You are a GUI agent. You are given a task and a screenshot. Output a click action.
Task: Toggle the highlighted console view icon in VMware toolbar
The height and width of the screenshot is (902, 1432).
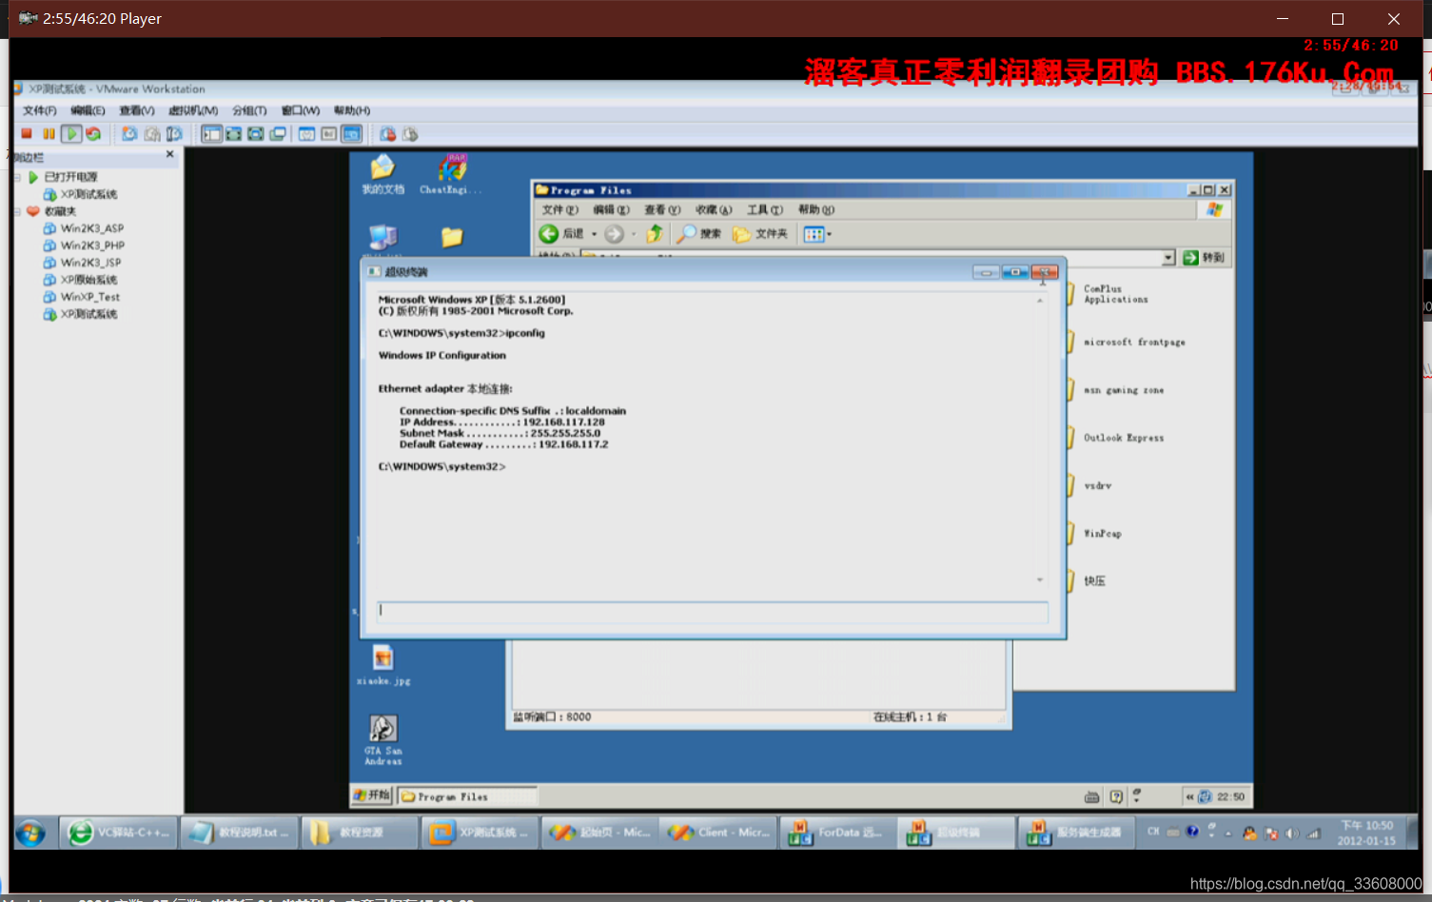tap(351, 134)
